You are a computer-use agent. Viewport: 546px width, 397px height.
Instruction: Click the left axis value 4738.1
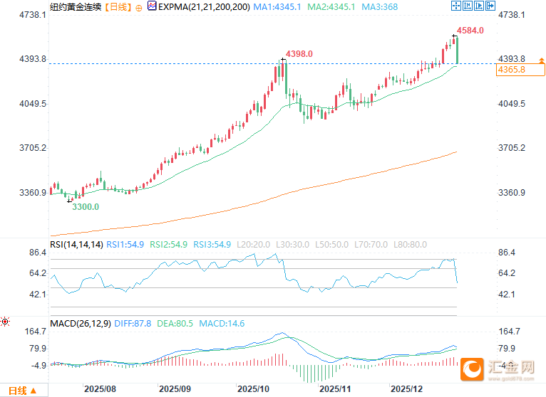(x=33, y=15)
